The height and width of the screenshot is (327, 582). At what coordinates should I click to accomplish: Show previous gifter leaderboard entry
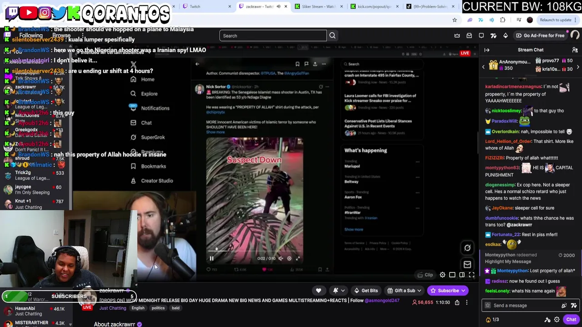(x=483, y=67)
